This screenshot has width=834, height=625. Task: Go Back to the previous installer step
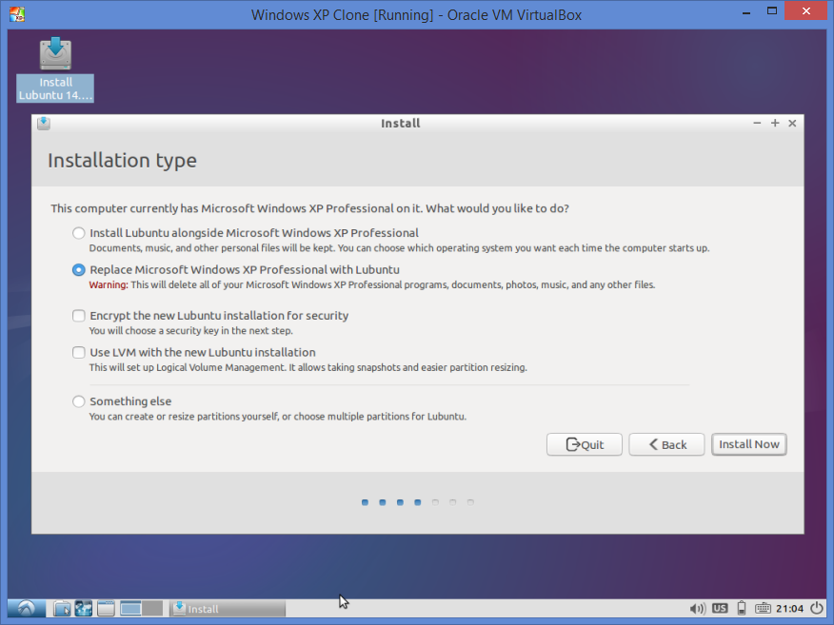[666, 444]
